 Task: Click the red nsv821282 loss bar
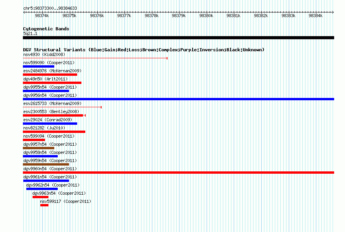(54, 132)
